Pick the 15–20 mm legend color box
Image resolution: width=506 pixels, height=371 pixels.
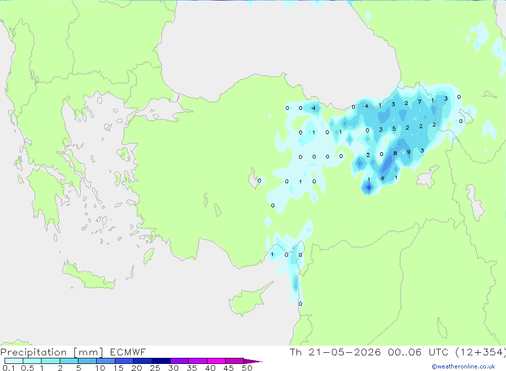(124, 361)
